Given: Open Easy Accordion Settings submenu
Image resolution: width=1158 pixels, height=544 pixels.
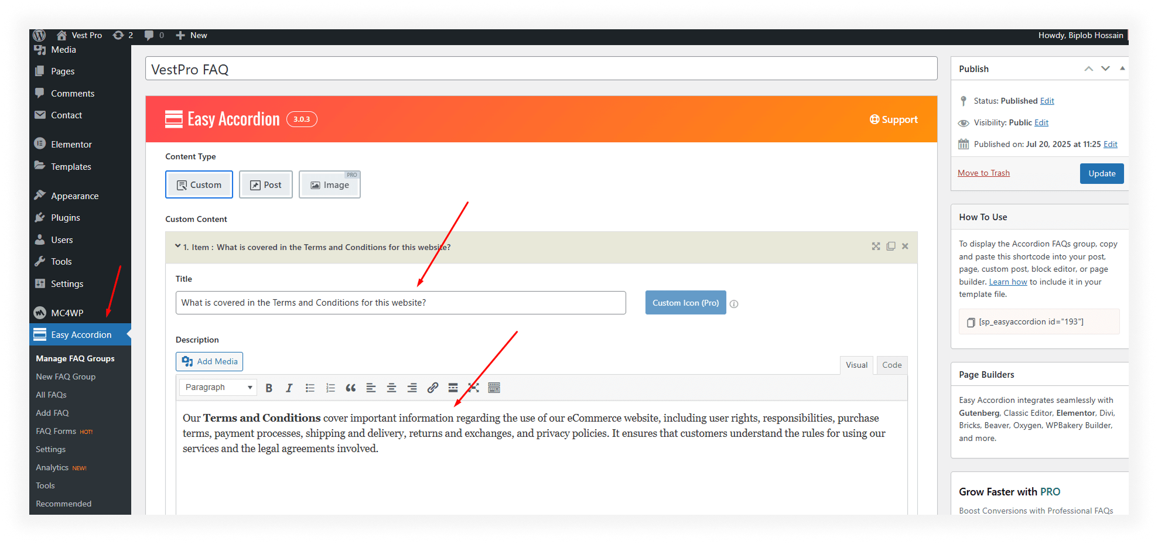Looking at the screenshot, I should coord(50,449).
